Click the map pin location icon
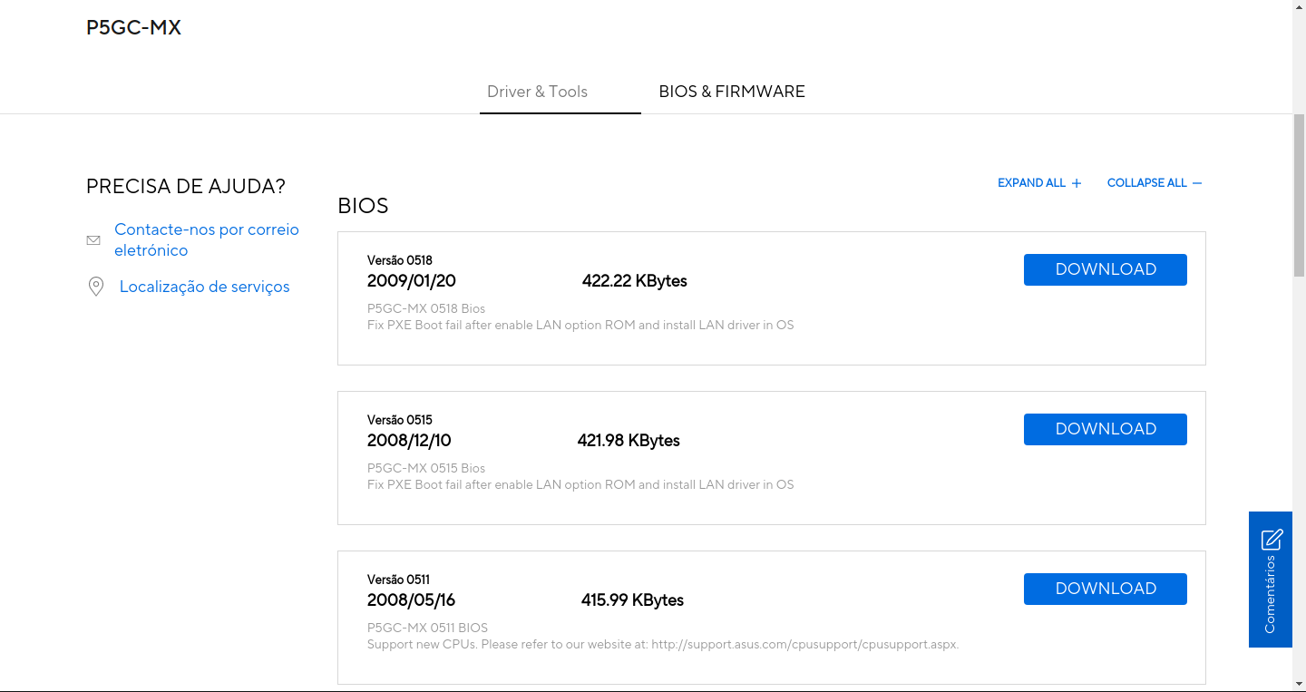Screen dimensions: 1306x692 pos(95,287)
